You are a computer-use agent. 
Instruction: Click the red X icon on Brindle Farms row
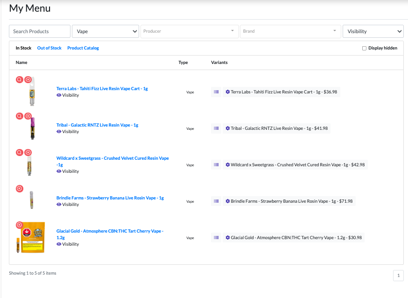click(x=20, y=188)
